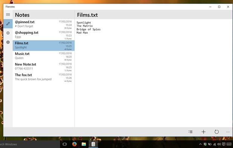Open the @pinned.txt note

(x=43, y=24)
